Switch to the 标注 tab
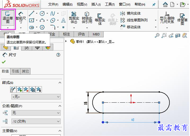Image resolution: width=190 pixels, height=136 pixels. point(67,34)
